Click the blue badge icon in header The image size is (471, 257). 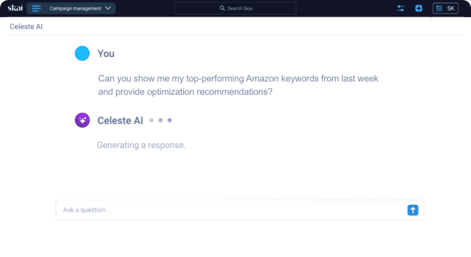419,8
